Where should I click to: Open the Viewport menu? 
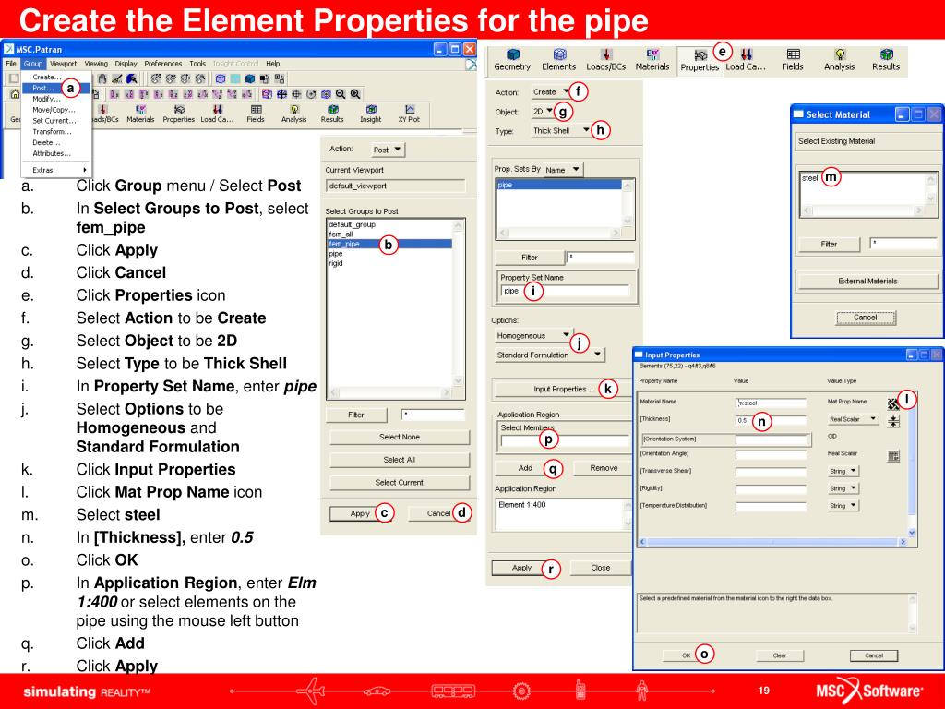(x=64, y=64)
